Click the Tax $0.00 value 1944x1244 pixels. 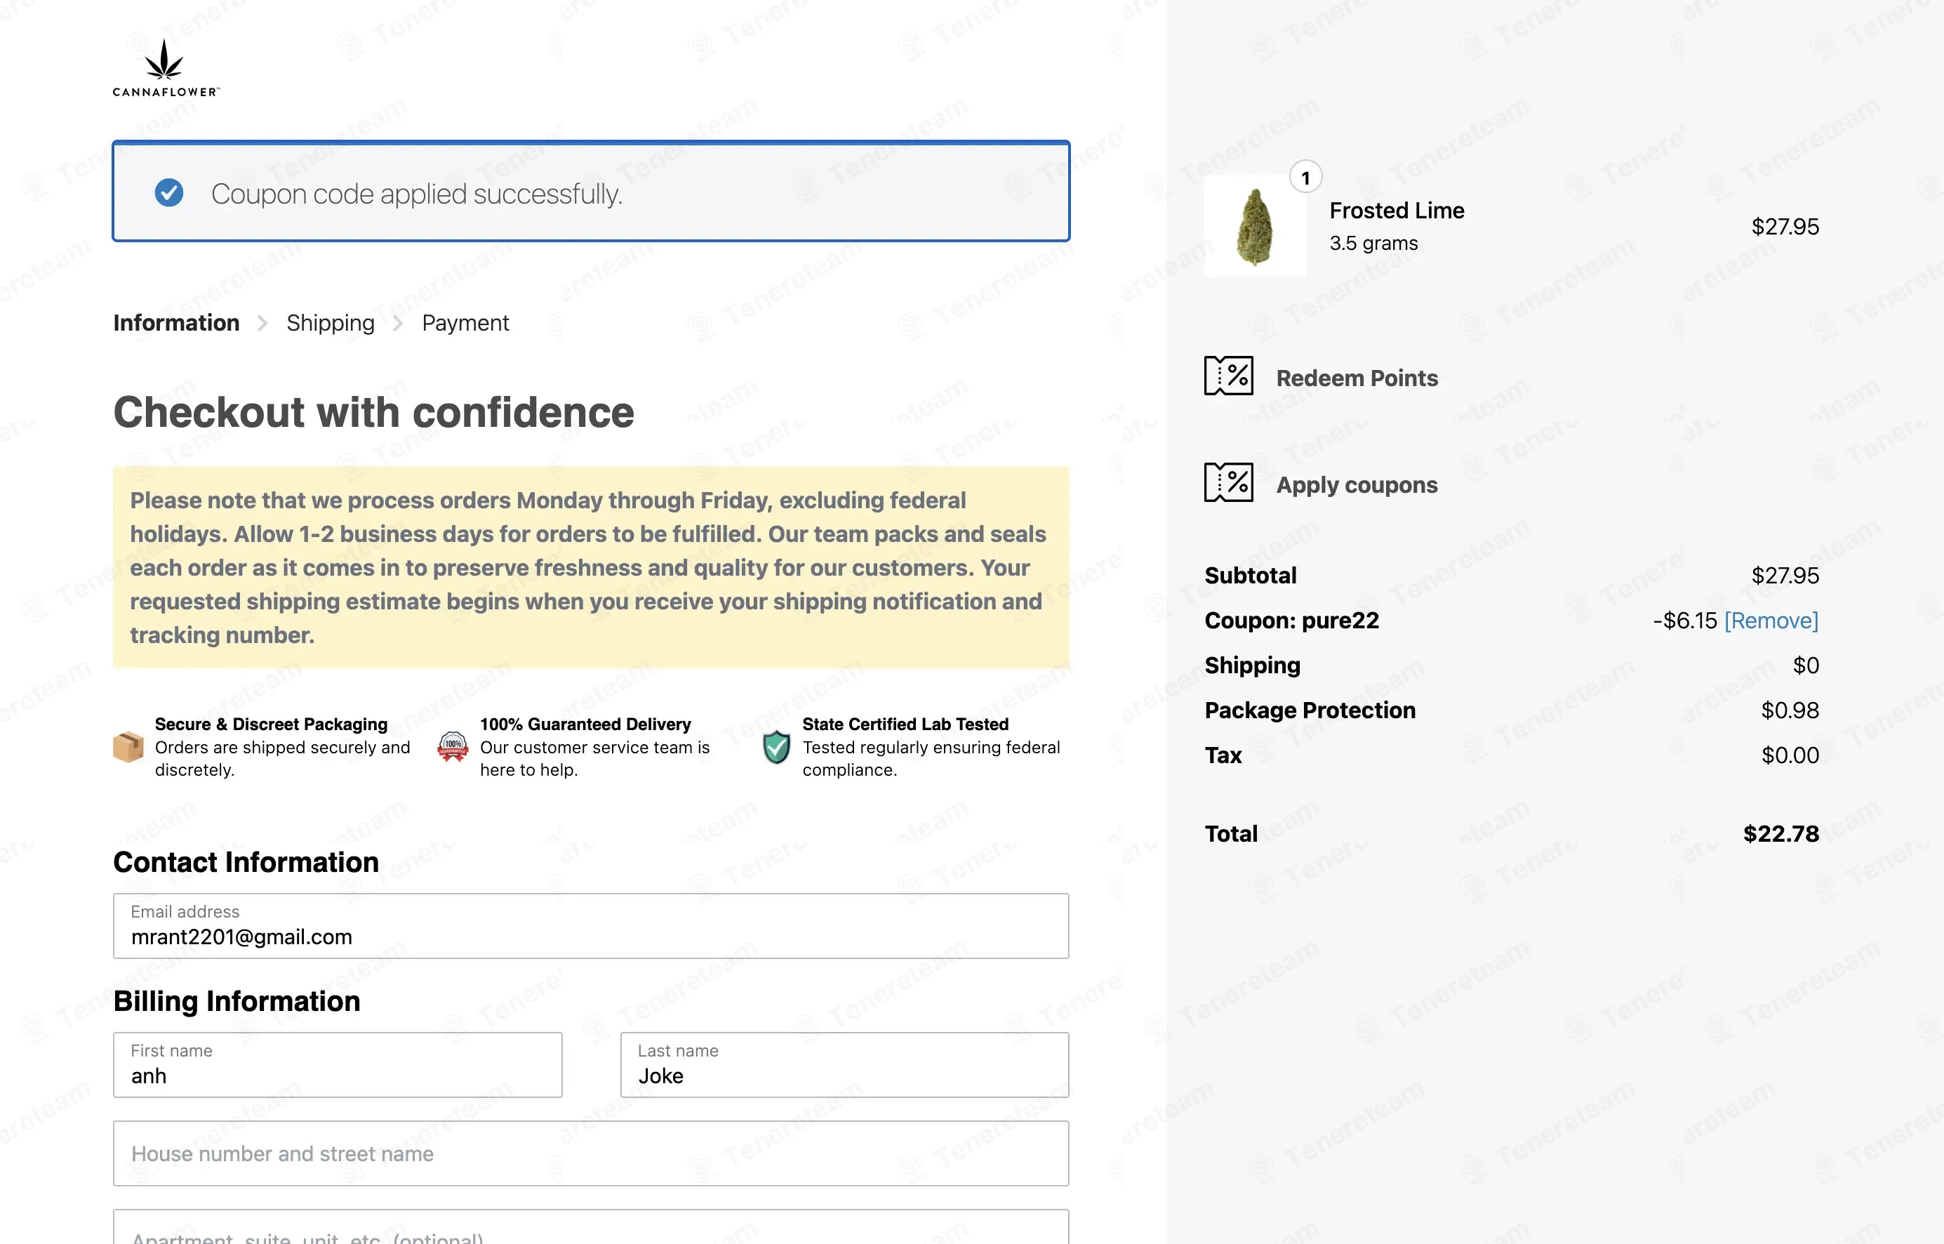pyautogui.click(x=1790, y=755)
